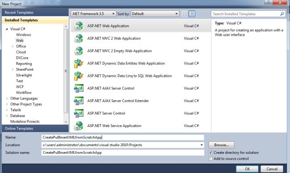Click the ASP.NET Web Application template icon

pyautogui.click(x=79, y=26)
